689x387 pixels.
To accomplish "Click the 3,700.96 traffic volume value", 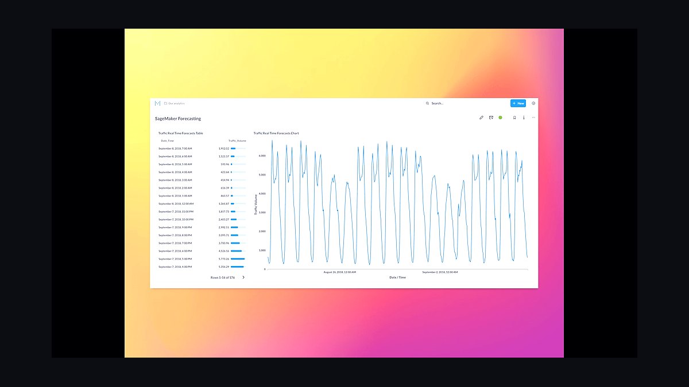I will point(223,243).
